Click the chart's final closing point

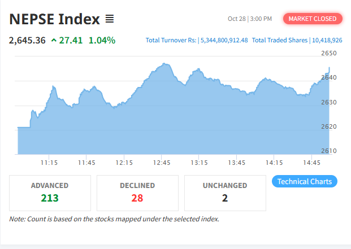[329, 68]
